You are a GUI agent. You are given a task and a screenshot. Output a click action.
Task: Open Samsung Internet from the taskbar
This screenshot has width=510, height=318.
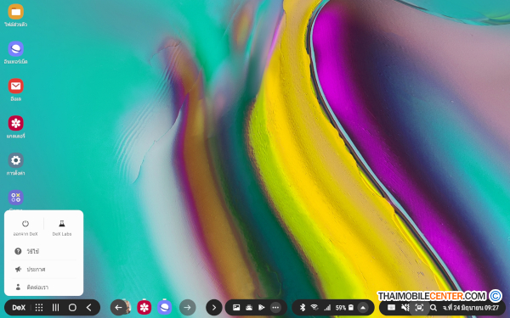tap(165, 307)
